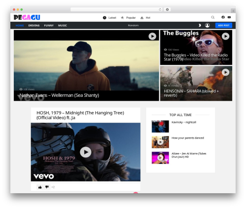
Task: Click the star icon beside Popular
Action: pos(123,18)
